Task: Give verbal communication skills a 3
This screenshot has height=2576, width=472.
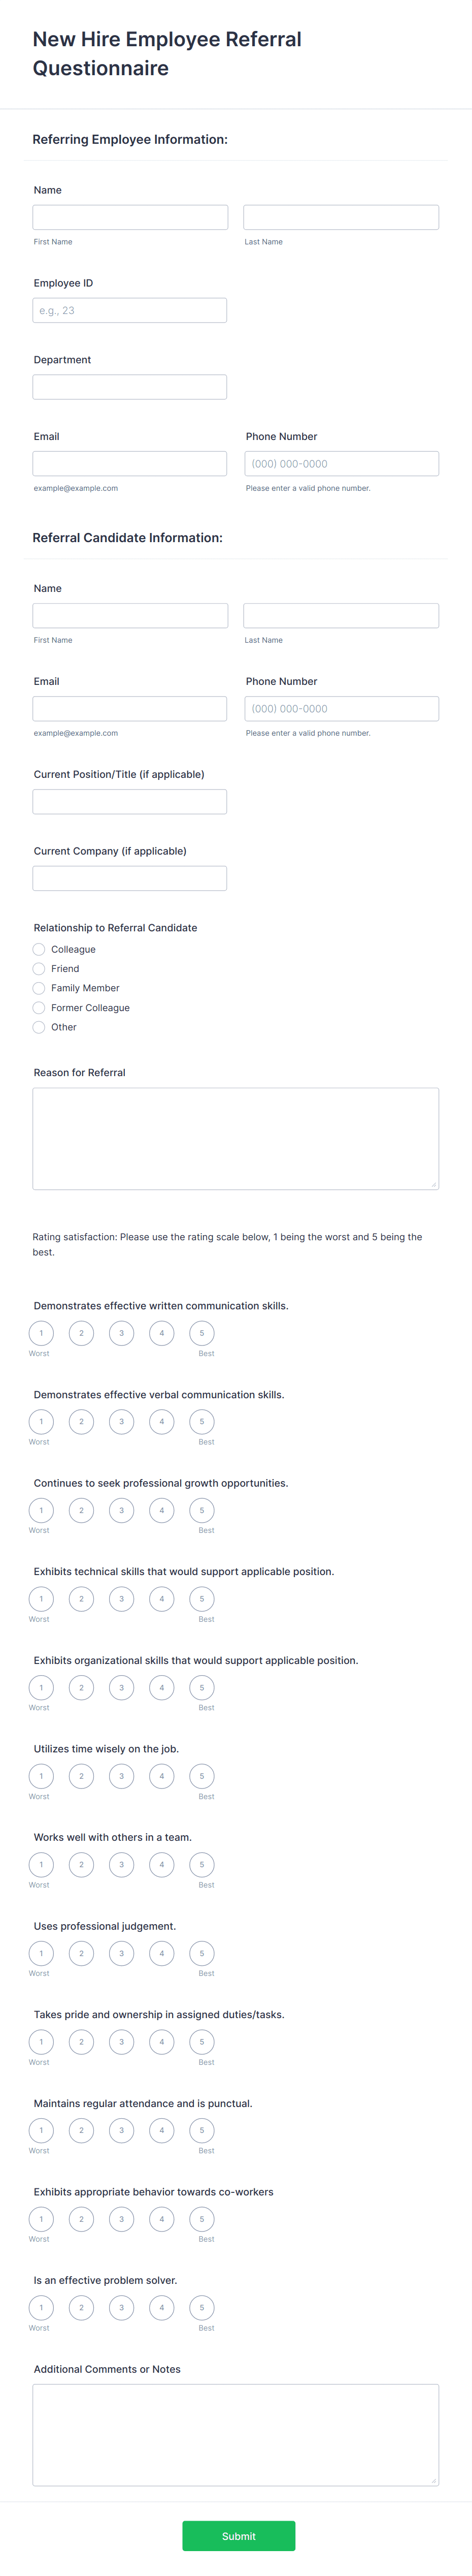Action: (121, 1422)
